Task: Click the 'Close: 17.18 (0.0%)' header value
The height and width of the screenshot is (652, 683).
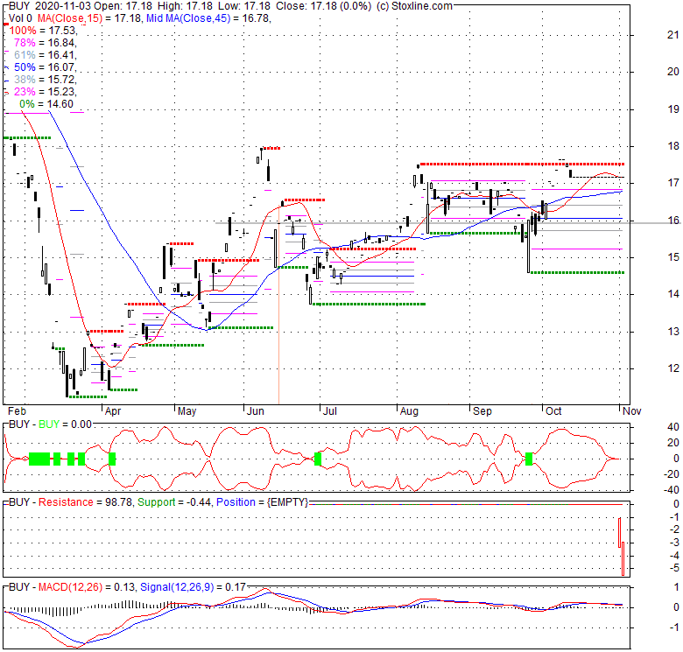Action: (323, 6)
